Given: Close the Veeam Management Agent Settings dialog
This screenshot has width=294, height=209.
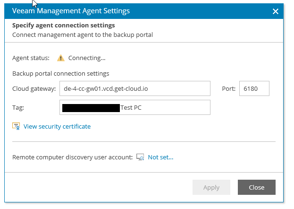Looking at the screenshot, I should coord(276,11).
